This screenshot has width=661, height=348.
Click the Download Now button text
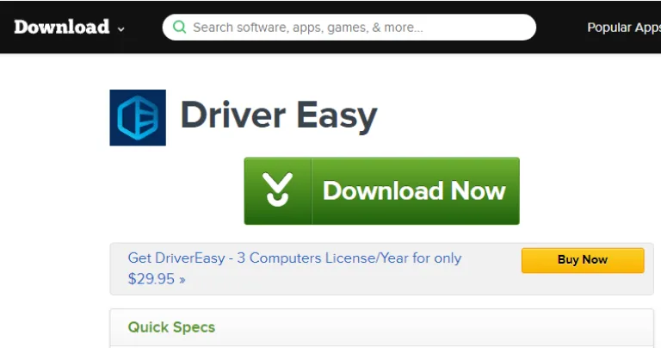414,190
